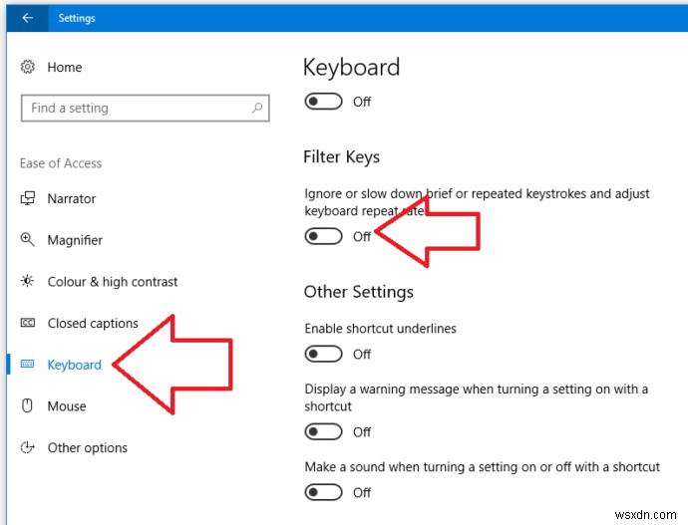The width and height of the screenshot is (688, 525).
Task: Click the Ease of Access label
Action: click(x=61, y=163)
